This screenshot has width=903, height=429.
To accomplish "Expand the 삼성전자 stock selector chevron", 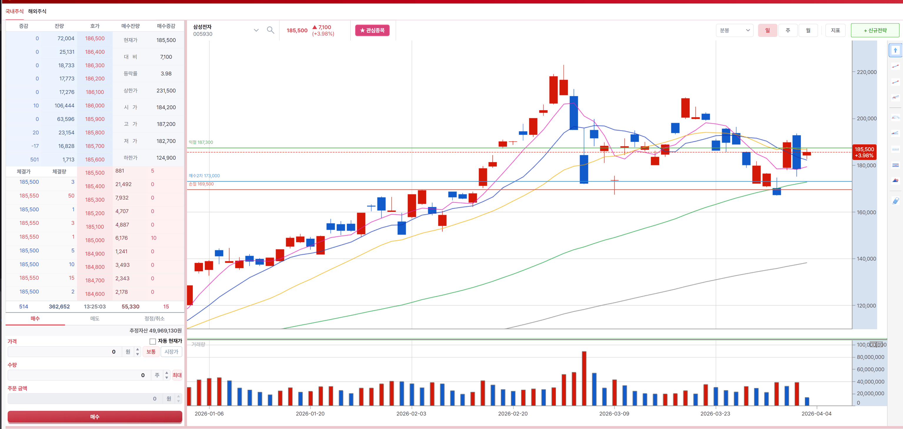I will [x=256, y=30].
